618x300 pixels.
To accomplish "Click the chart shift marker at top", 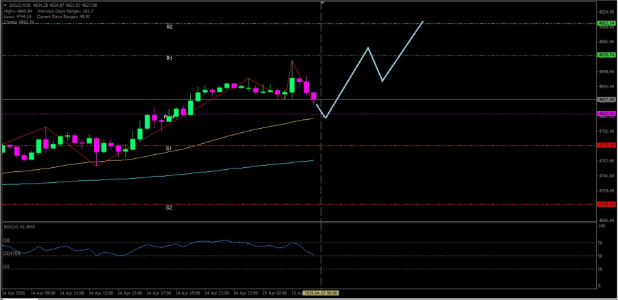I will tap(322, 3).
